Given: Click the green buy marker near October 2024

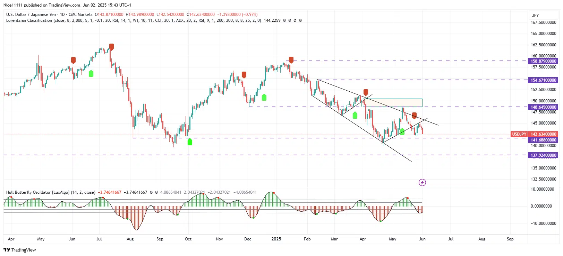Looking at the screenshot, I should [x=190, y=141].
